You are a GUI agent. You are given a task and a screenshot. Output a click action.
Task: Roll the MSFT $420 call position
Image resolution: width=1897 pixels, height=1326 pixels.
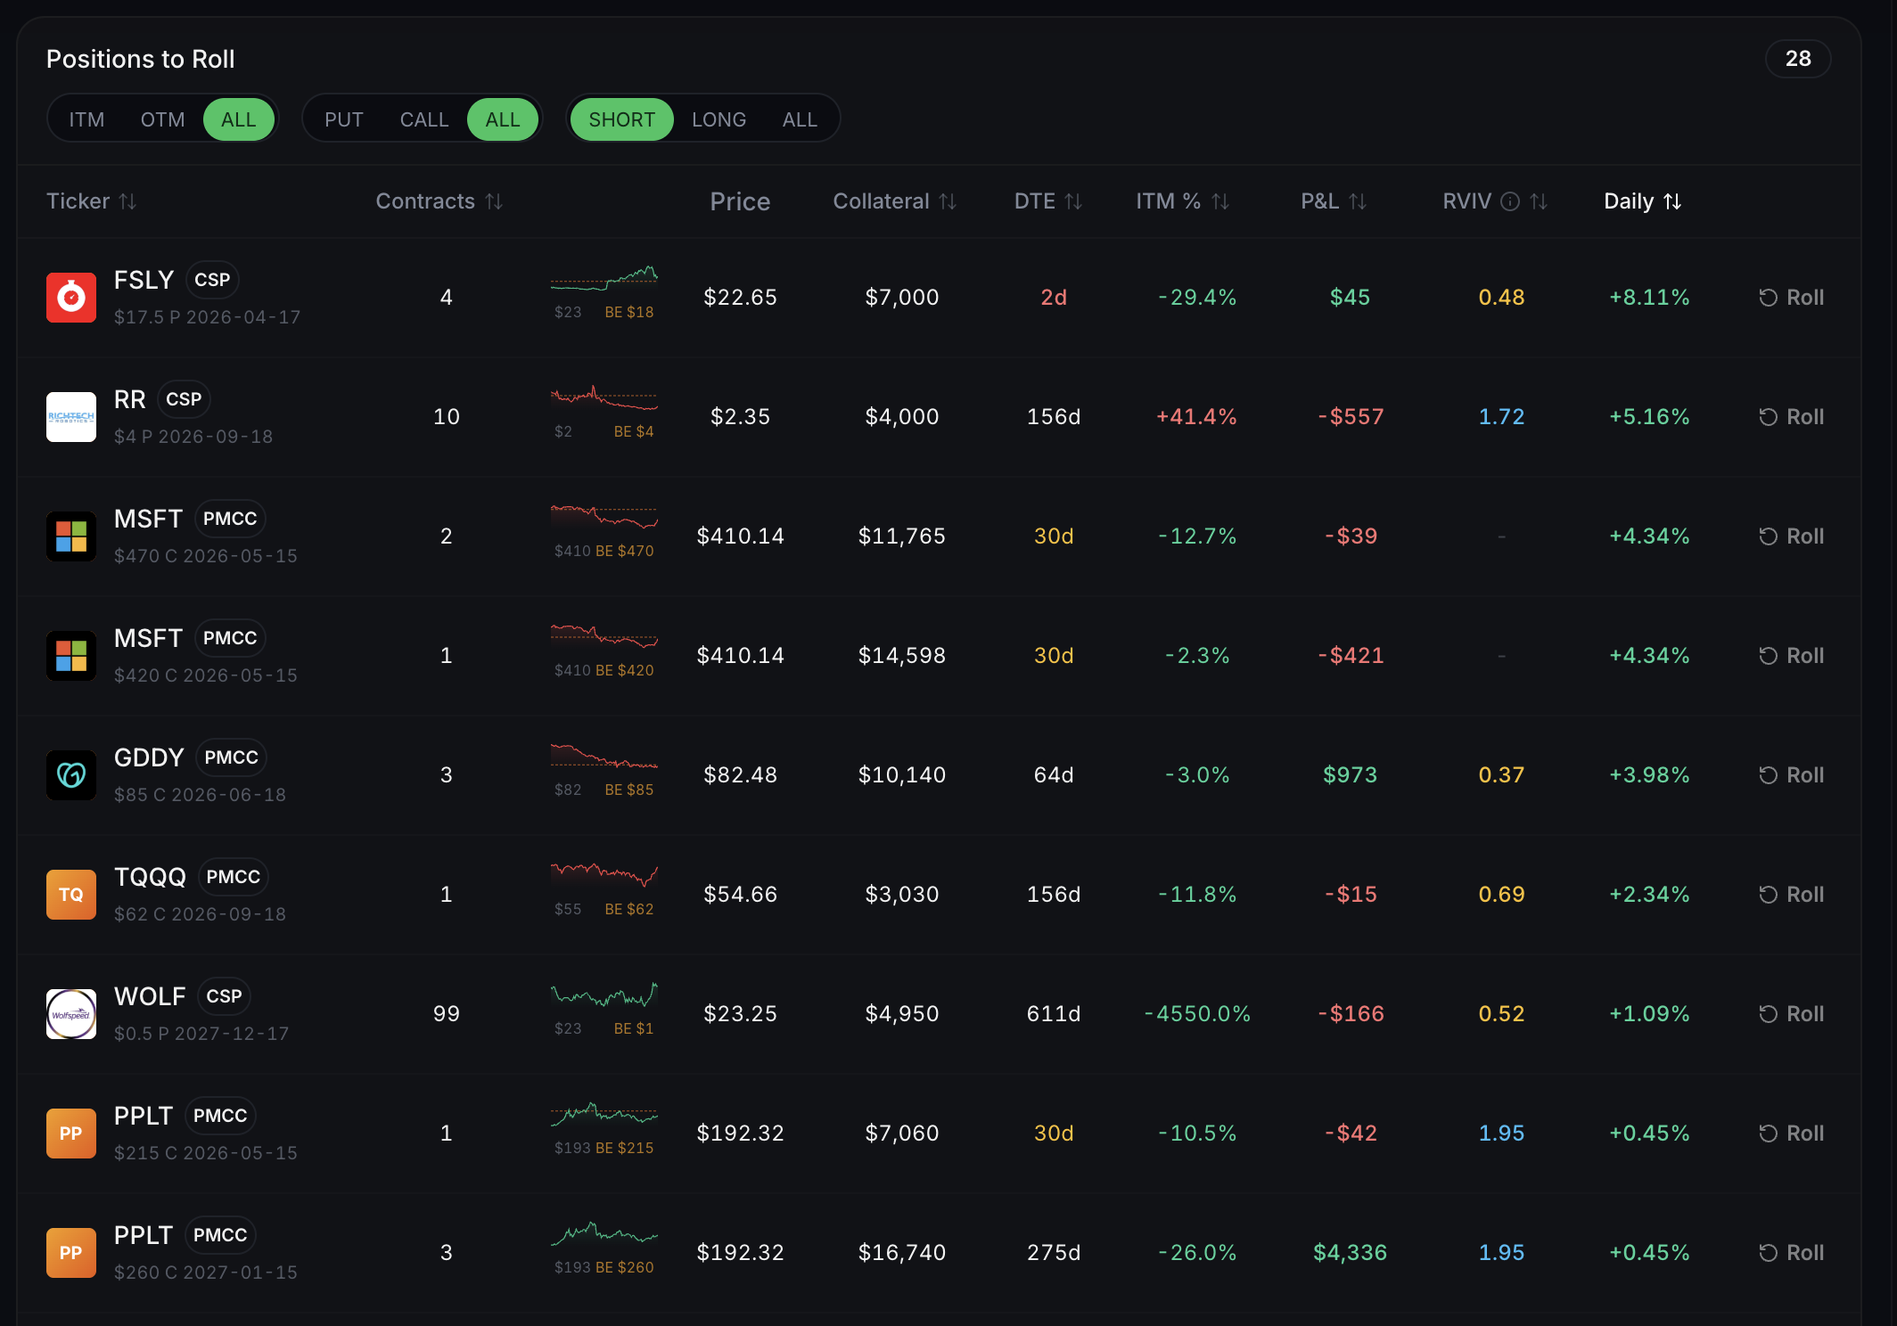click(x=1792, y=656)
